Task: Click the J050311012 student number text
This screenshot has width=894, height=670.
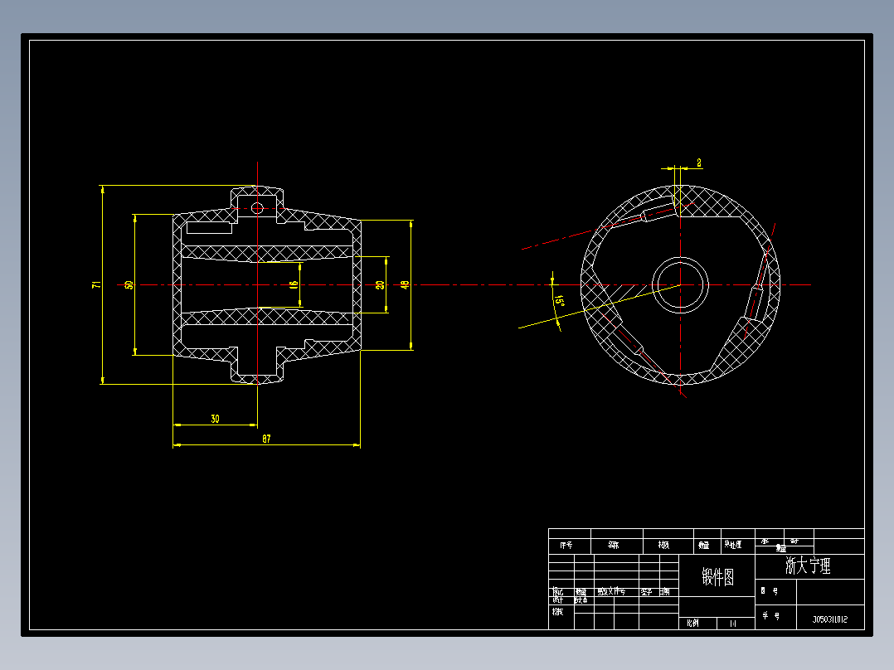Action: point(829,619)
